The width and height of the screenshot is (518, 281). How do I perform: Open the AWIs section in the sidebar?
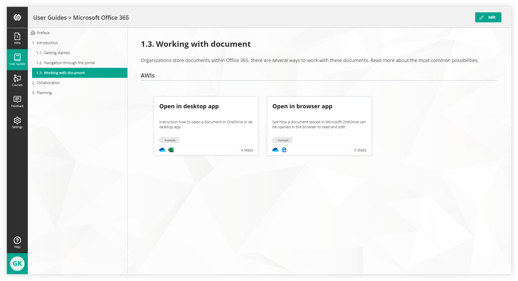17,39
